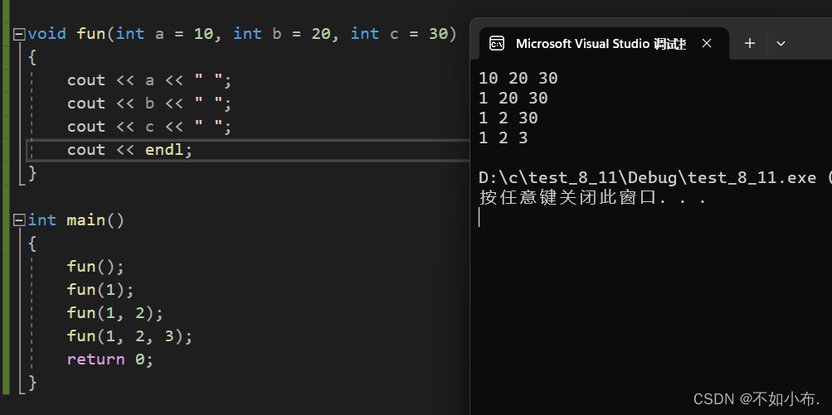
Task: Open a new terminal tab with plus button
Action: click(x=750, y=43)
